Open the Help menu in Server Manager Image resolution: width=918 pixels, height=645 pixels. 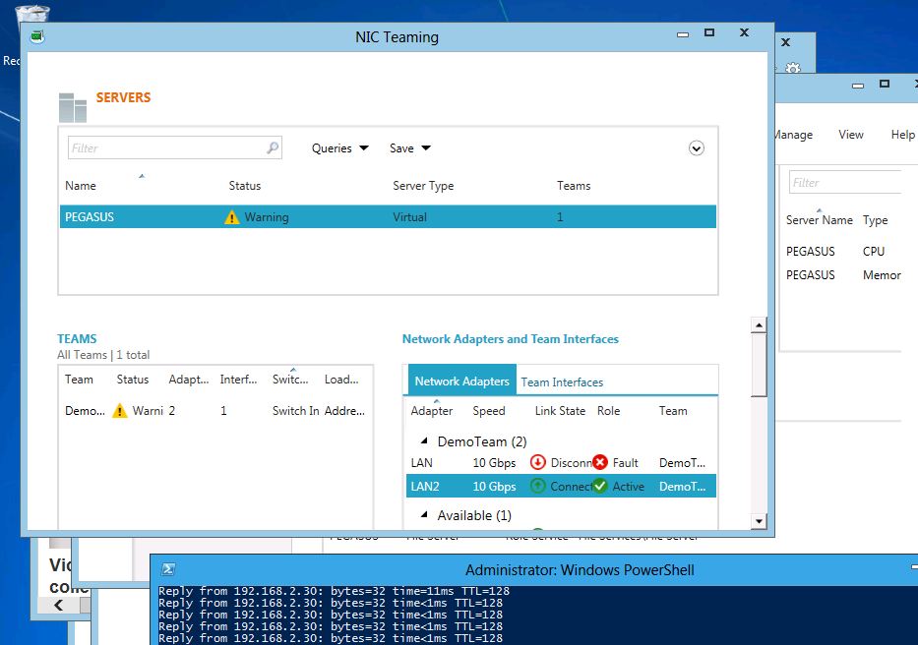pyautogui.click(x=903, y=135)
